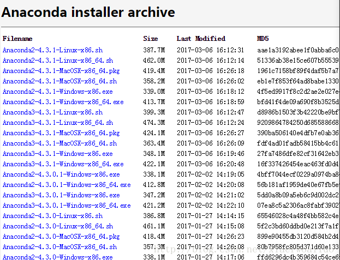The height and width of the screenshot is (260, 340).
Task: Select the date 2017-03-06 16:19:46
Action: pyautogui.click(x=211, y=154)
